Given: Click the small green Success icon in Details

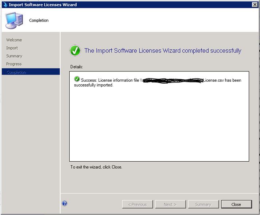Looking at the screenshot, I should tap(77, 80).
